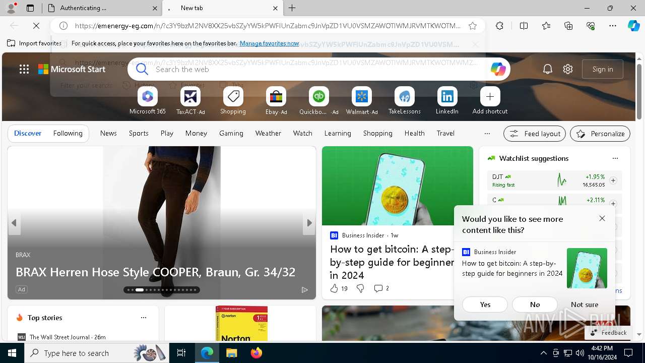Open the bitcoin guide article headline
645x363 pixels.
click(392, 262)
